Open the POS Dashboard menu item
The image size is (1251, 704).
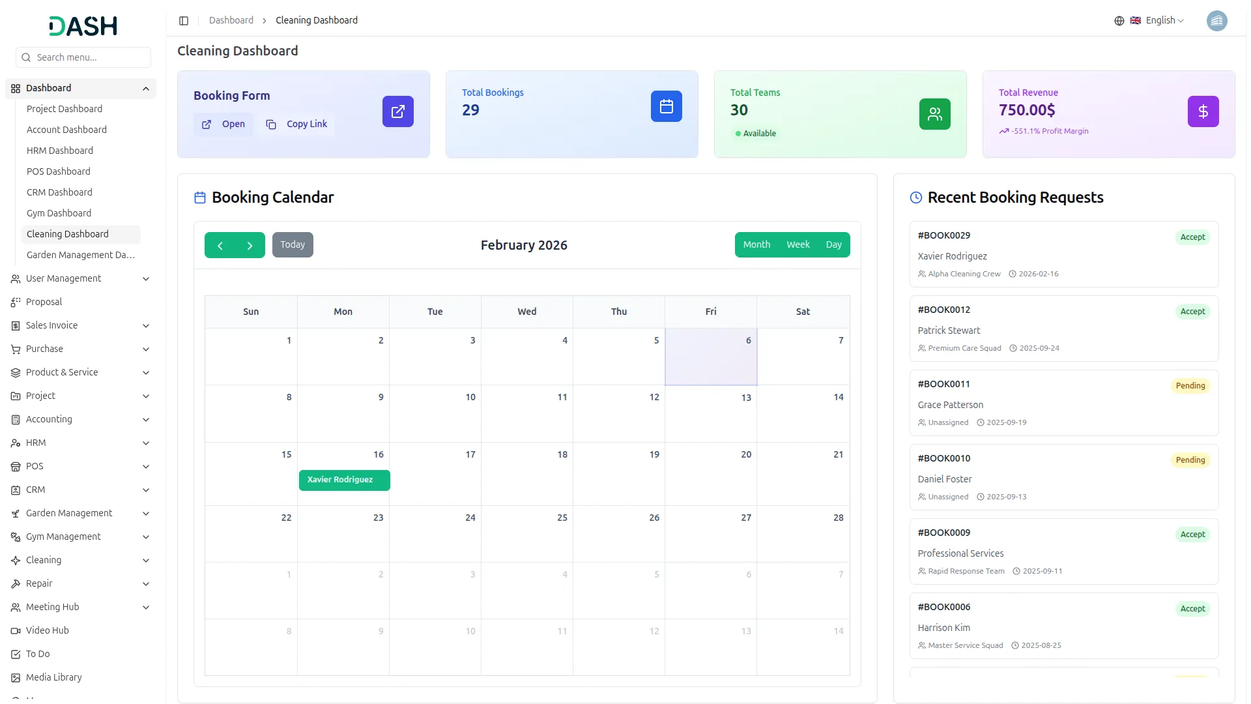pos(59,171)
